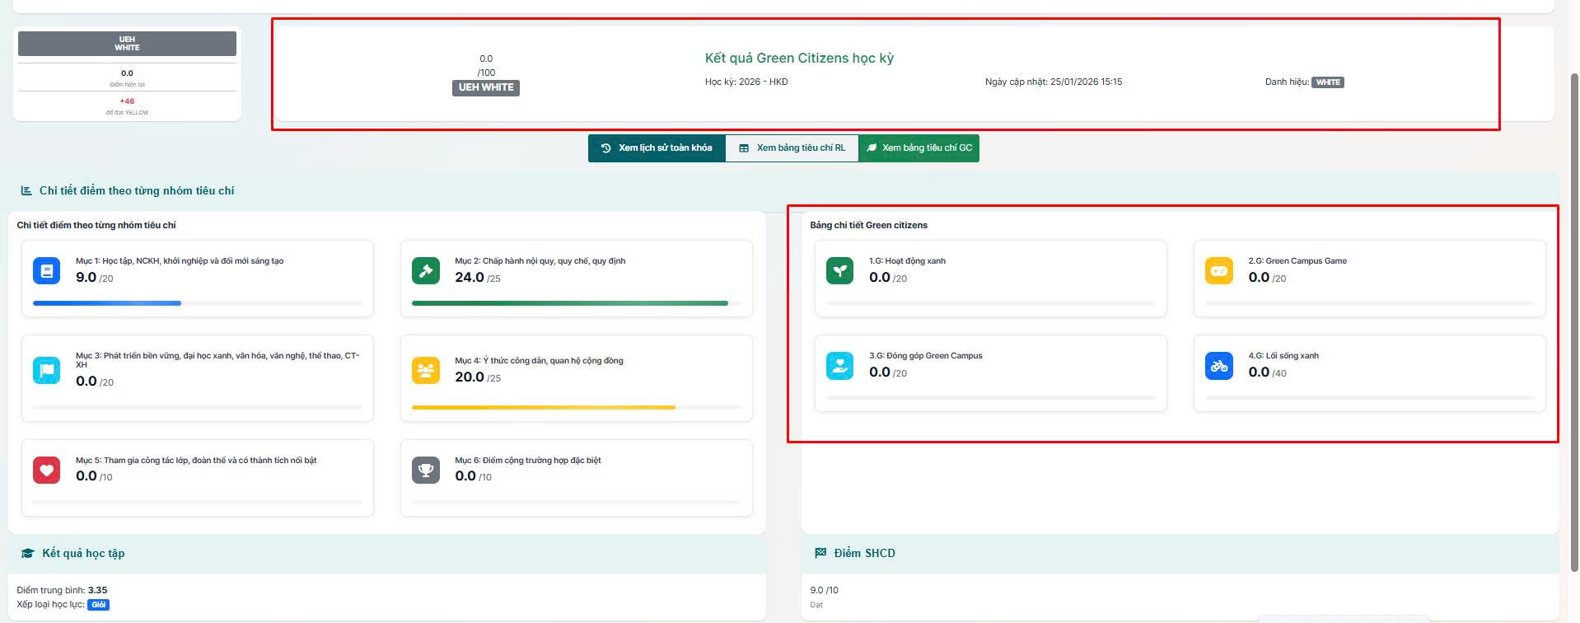
Task: Click the gray trophy icon for Mục 6
Action: [x=426, y=470]
